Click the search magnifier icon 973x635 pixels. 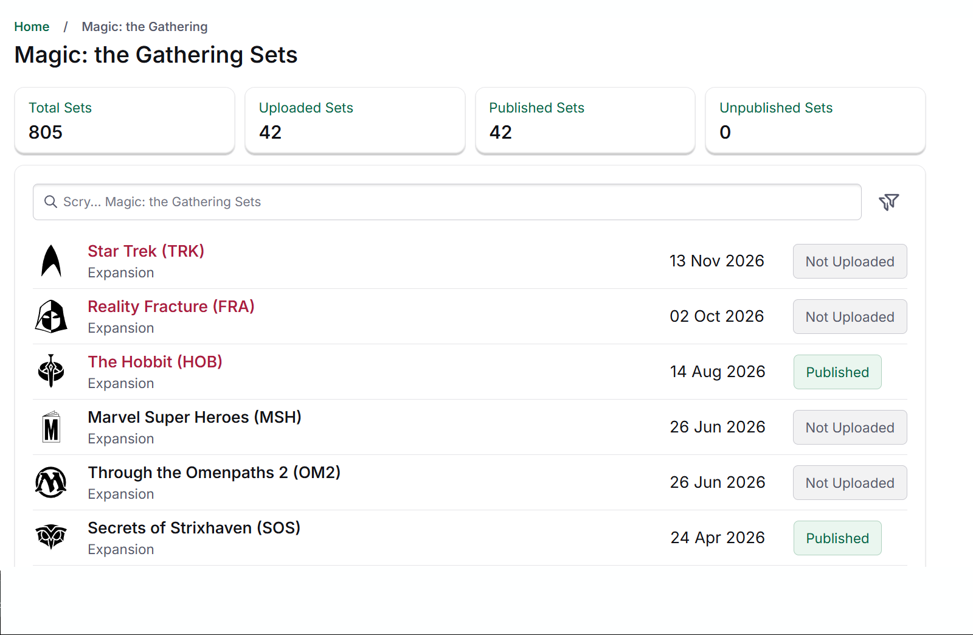tap(51, 202)
